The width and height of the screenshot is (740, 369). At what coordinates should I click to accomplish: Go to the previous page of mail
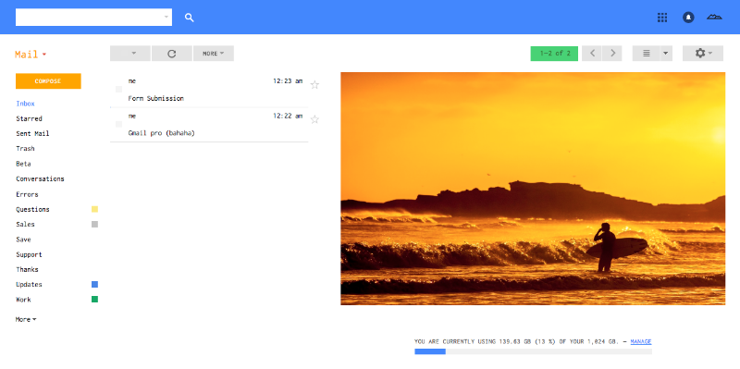[x=592, y=54]
